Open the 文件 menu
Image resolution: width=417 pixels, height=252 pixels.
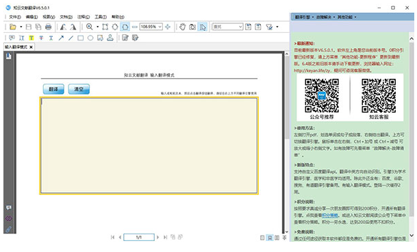tap(15, 17)
